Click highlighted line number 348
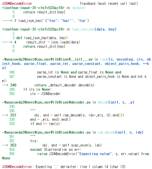The width and height of the screenshot is (152, 169). coord(13,85)
